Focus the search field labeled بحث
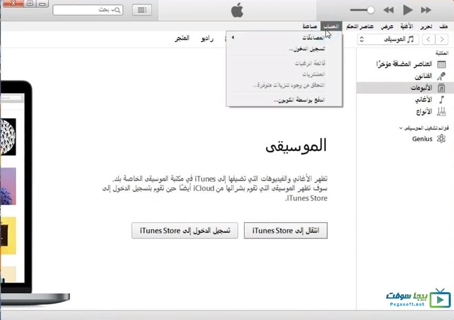Image resolution: width=454 pixels, height=320 pixels. click(x=88, y=10)
